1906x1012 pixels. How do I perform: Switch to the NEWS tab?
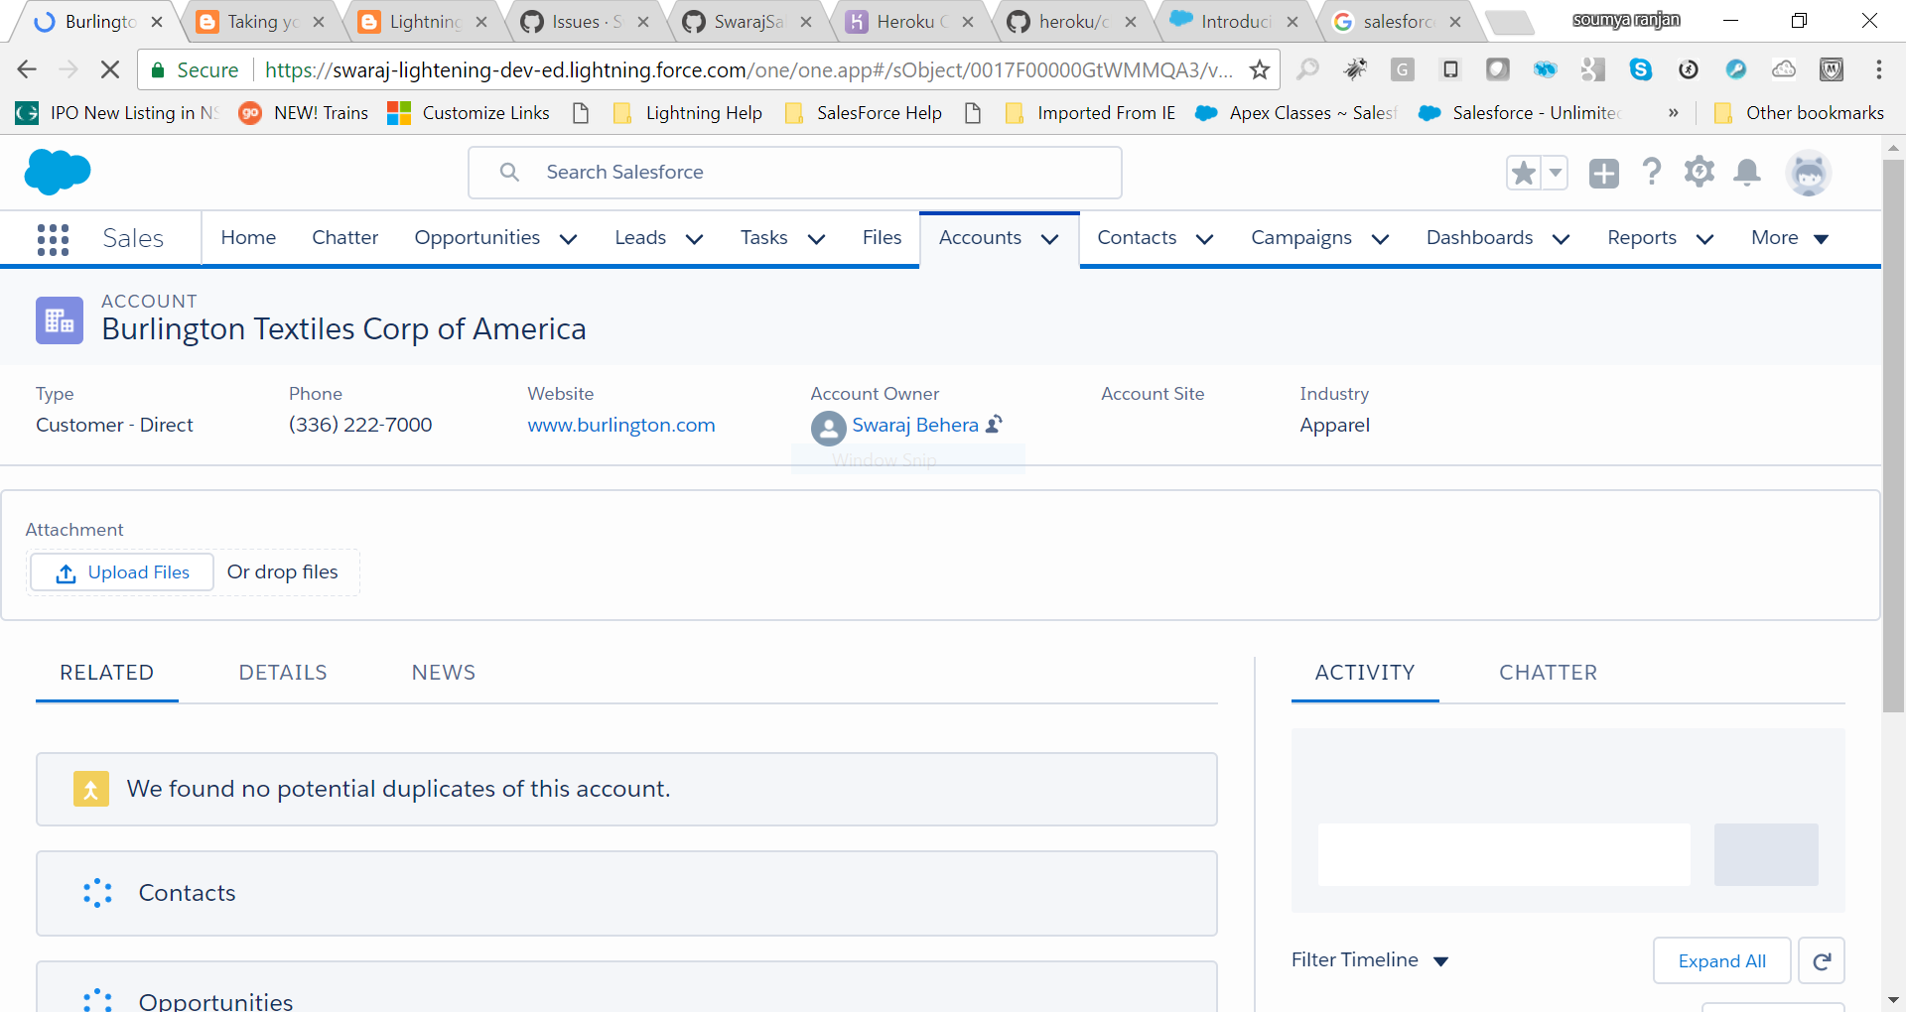(444, 673)
